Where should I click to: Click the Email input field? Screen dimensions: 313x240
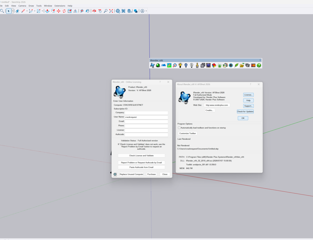(146, 122)
